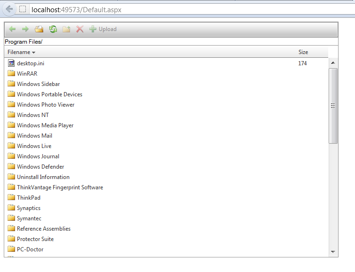Select the Protector Suite name

click(x=35, y=239)
